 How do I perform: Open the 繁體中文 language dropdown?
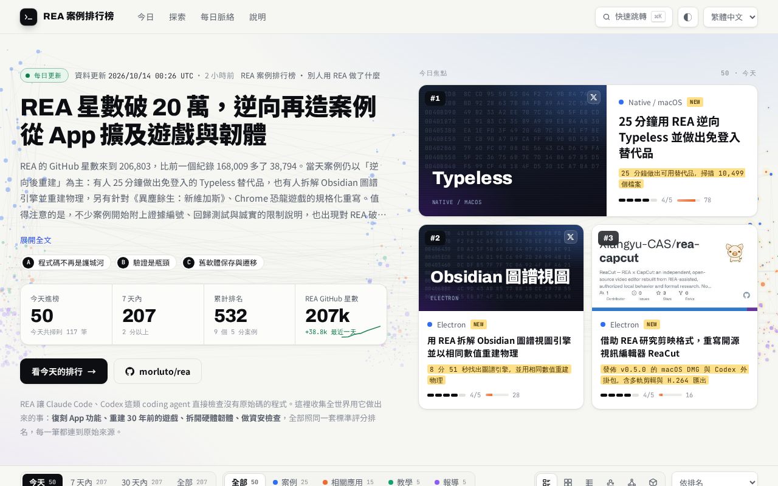tap(731, 17)
